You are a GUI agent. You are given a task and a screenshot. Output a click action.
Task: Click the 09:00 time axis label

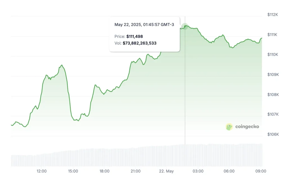[261, 171]
